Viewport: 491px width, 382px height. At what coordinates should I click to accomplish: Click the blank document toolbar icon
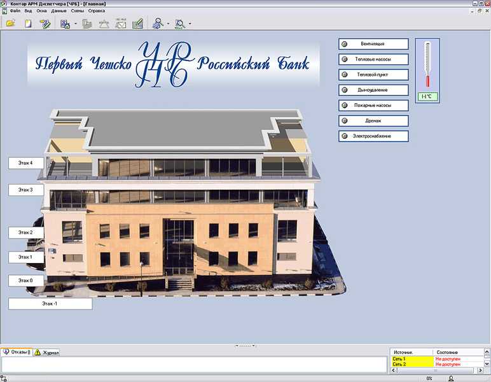tap(28, 24)
